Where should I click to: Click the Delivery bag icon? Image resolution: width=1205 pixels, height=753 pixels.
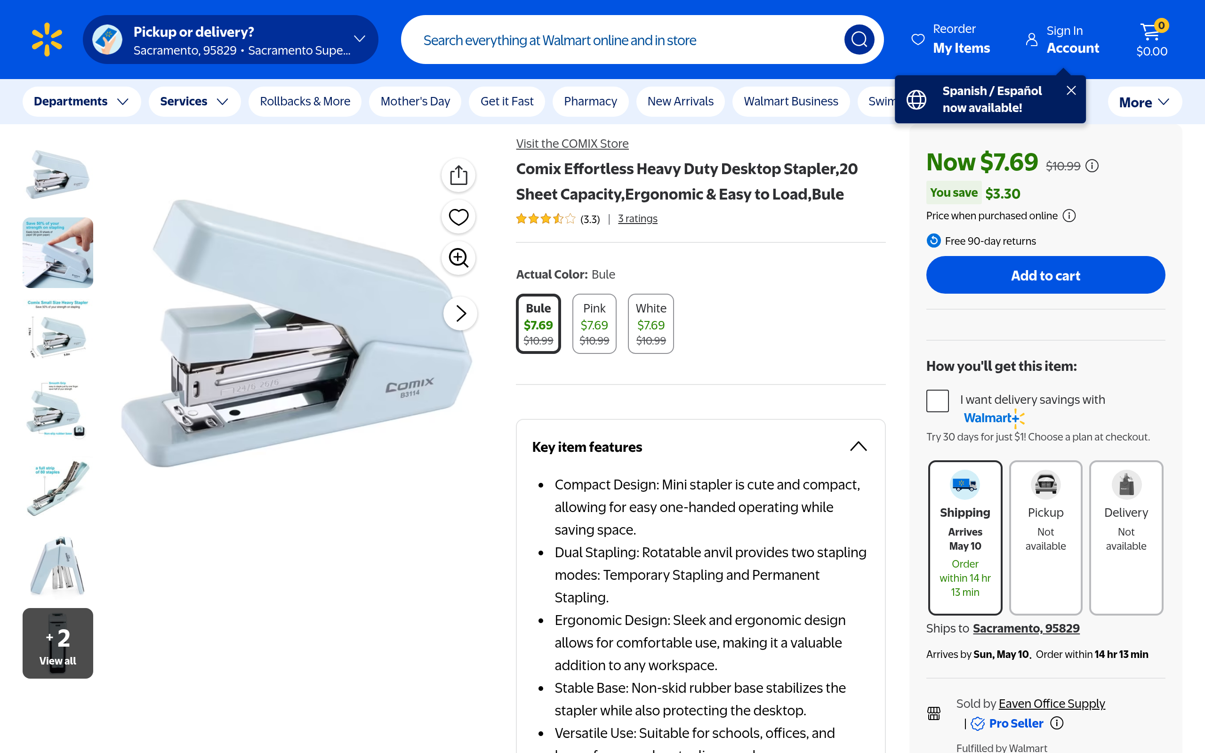click(x=1126, y=484)
